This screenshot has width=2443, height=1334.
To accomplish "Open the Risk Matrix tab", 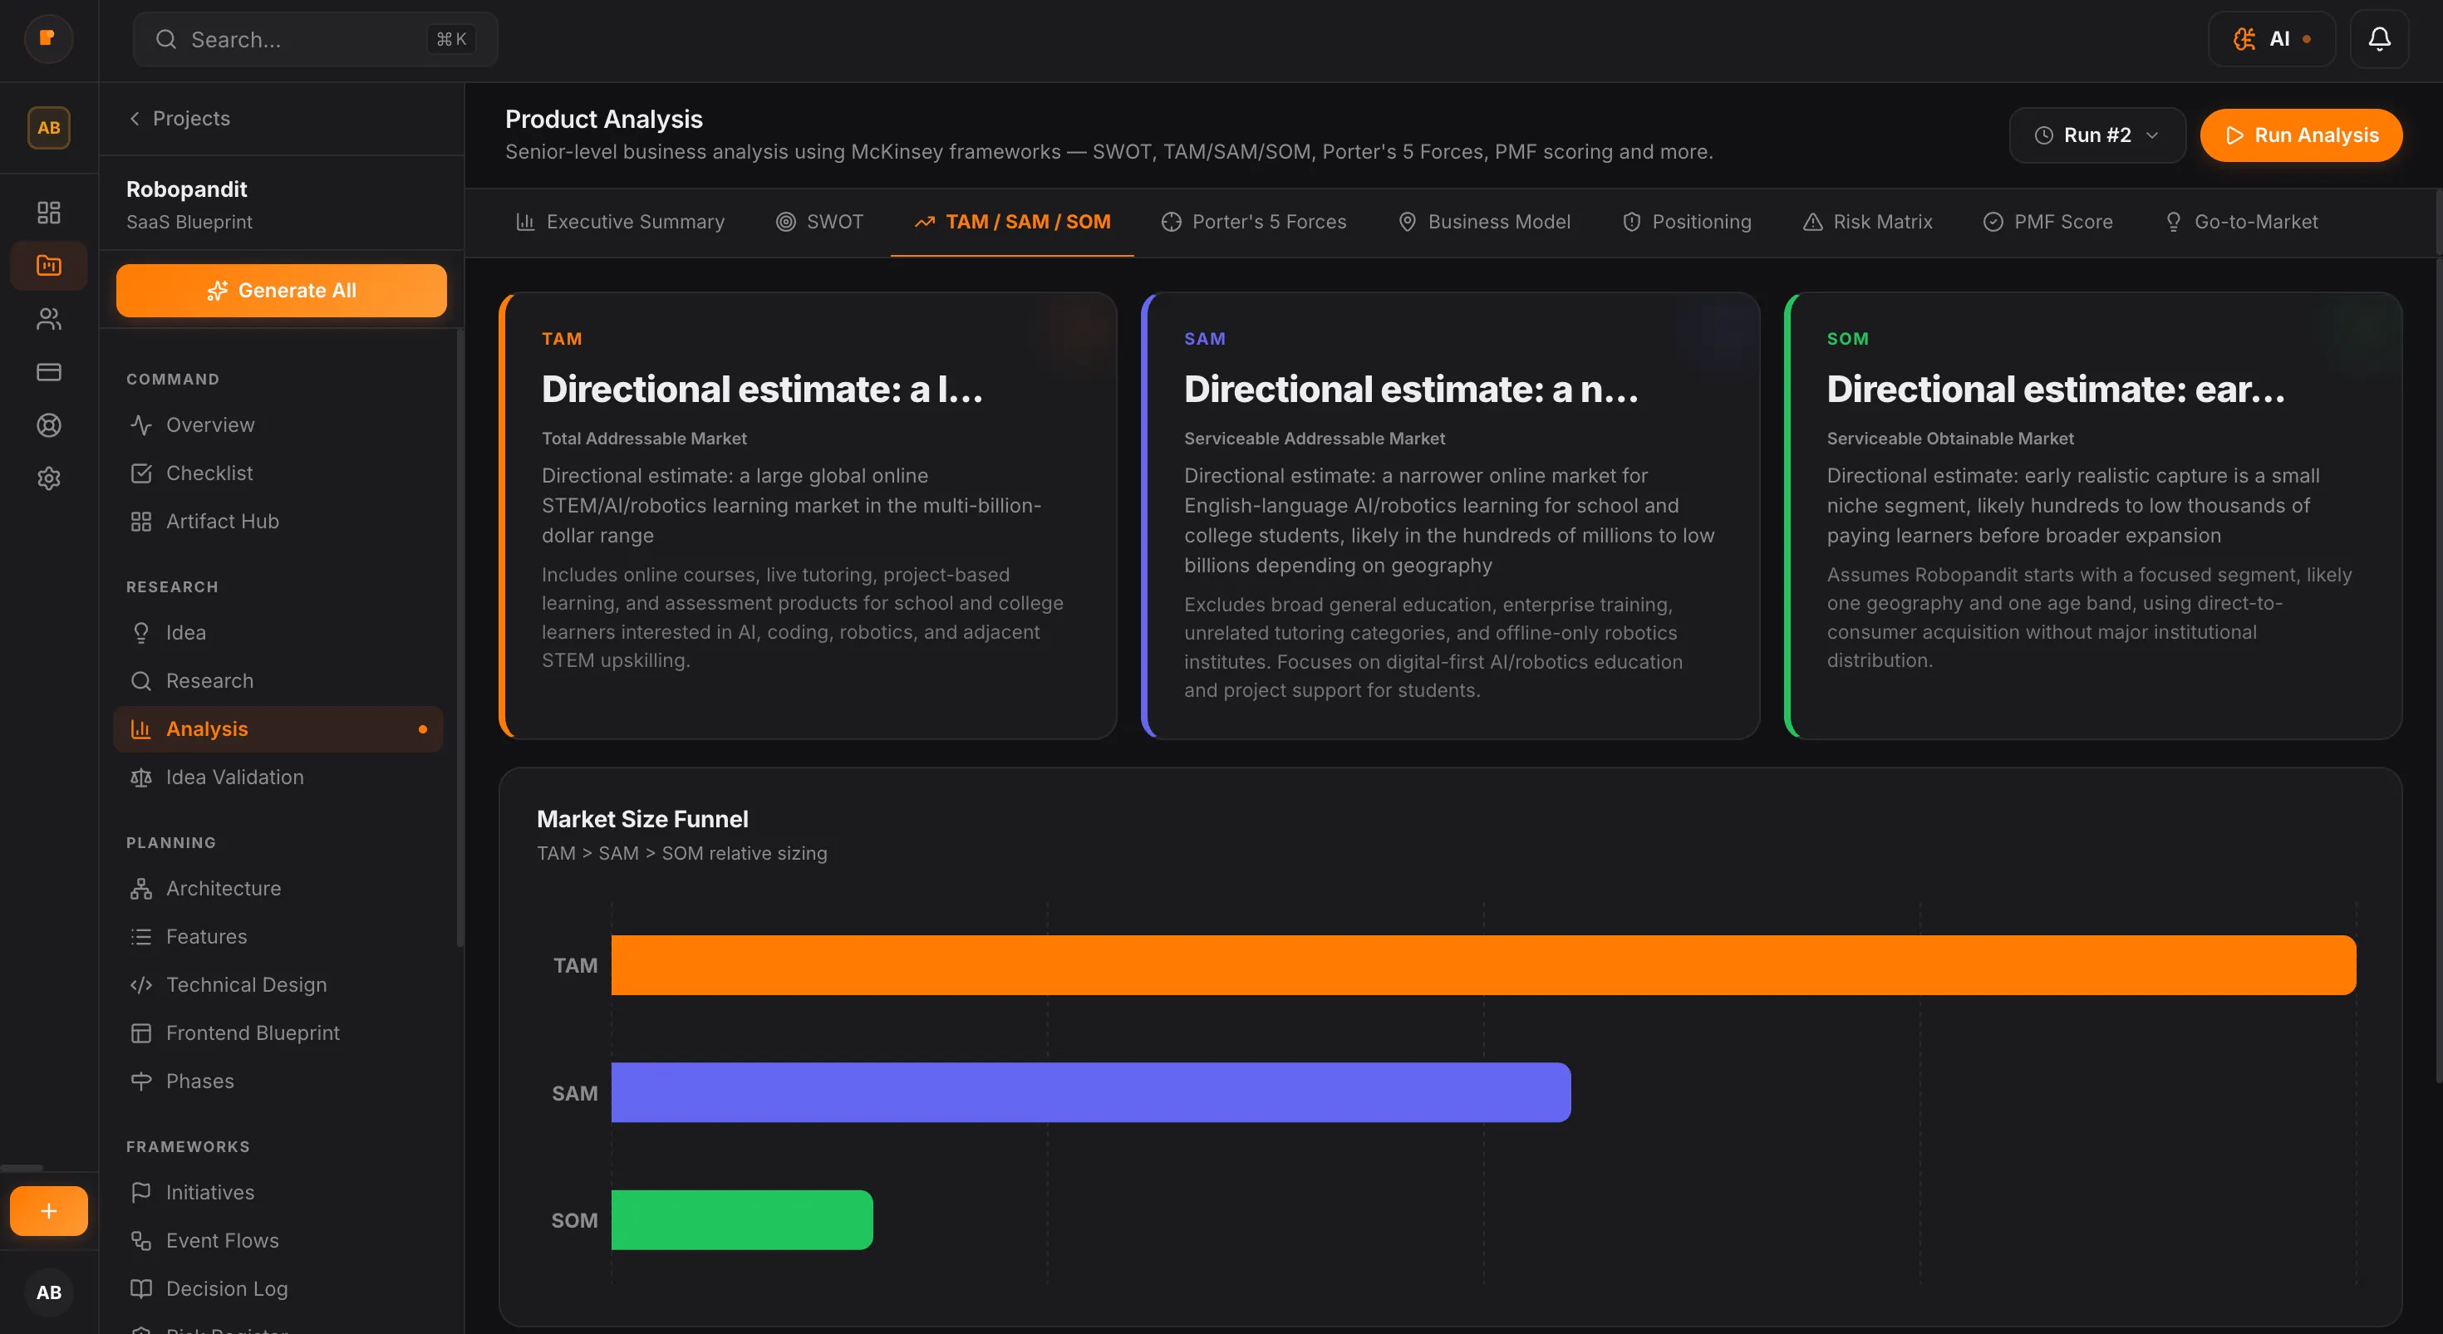I will point(1867,222).
